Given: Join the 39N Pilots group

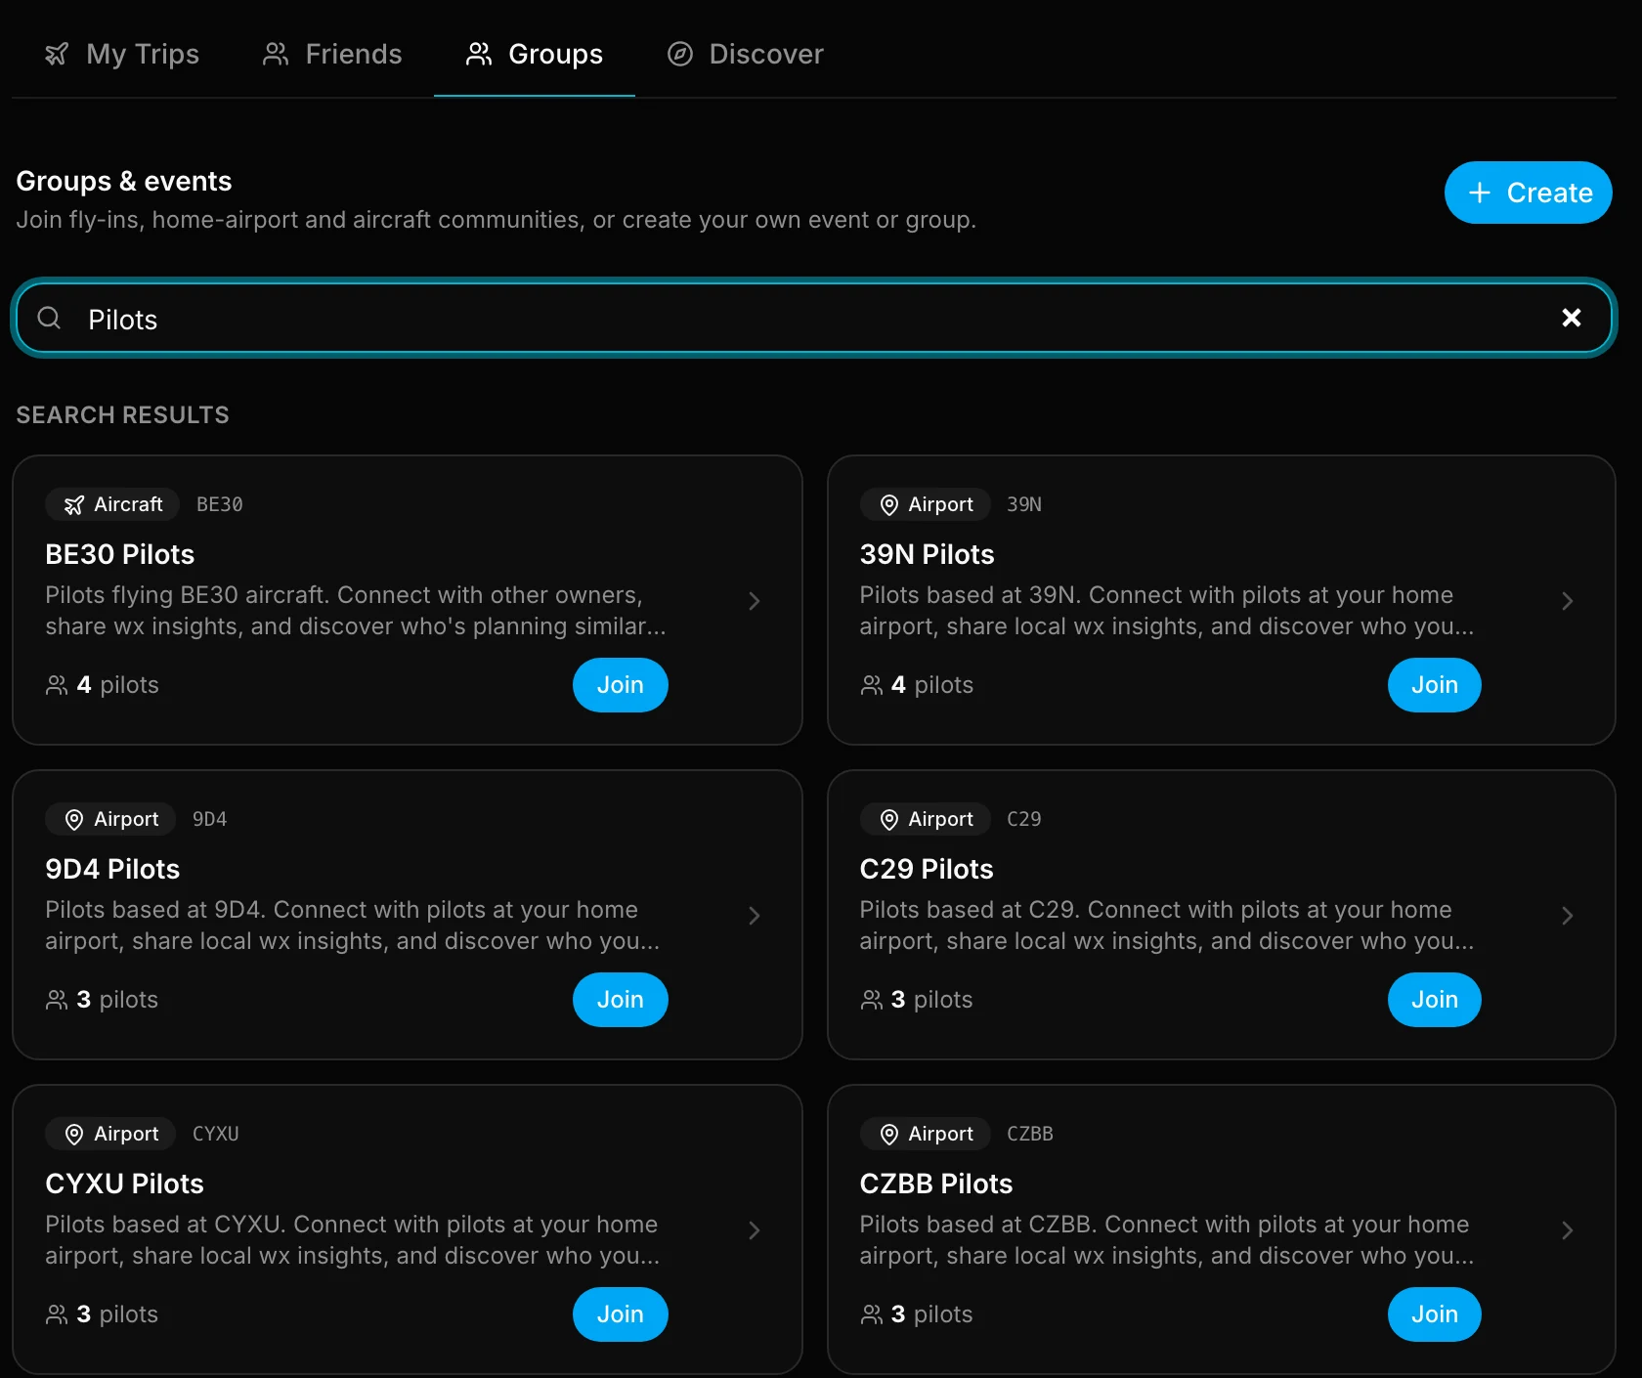Looking at the screenshot, I should point(1434,685).
